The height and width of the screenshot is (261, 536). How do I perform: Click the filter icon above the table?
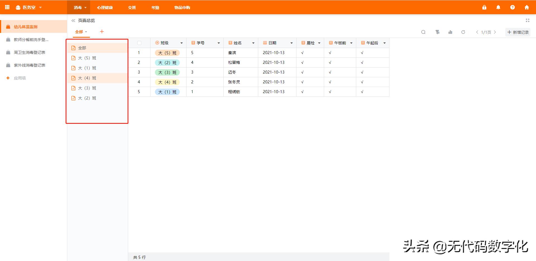pyautogui.click(x=437, y=32)
